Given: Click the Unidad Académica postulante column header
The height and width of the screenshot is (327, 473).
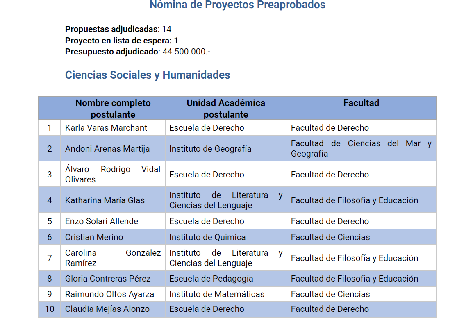Looking at the screenshot, I should tap(226, 109).
